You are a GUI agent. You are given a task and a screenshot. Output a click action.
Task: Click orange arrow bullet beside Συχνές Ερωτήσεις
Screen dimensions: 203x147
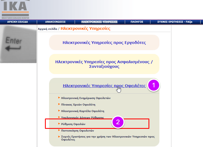[x=59, y=137]
